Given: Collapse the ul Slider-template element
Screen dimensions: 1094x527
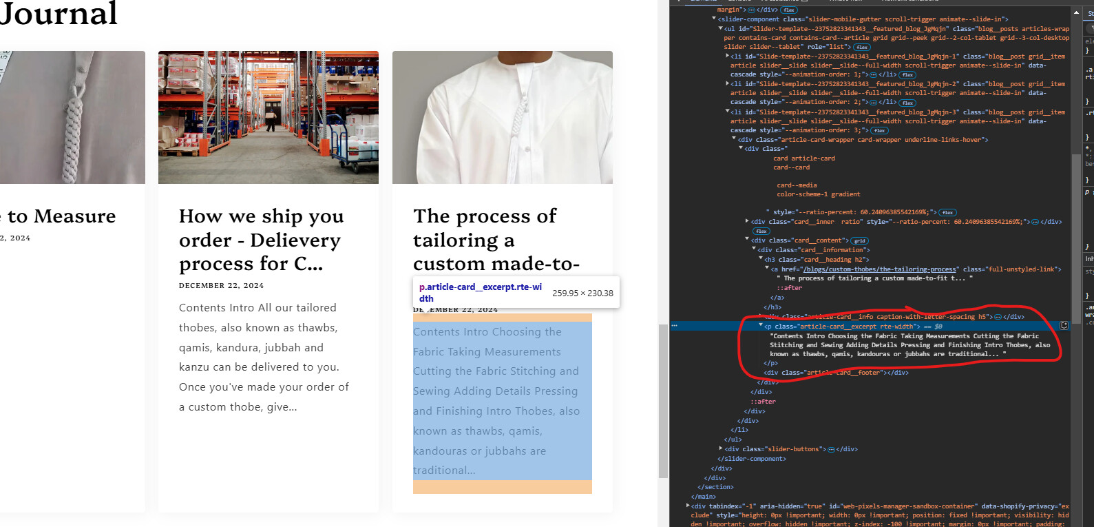Looking at the screenshot, I should pyautogui.click(x=721, y=29).
